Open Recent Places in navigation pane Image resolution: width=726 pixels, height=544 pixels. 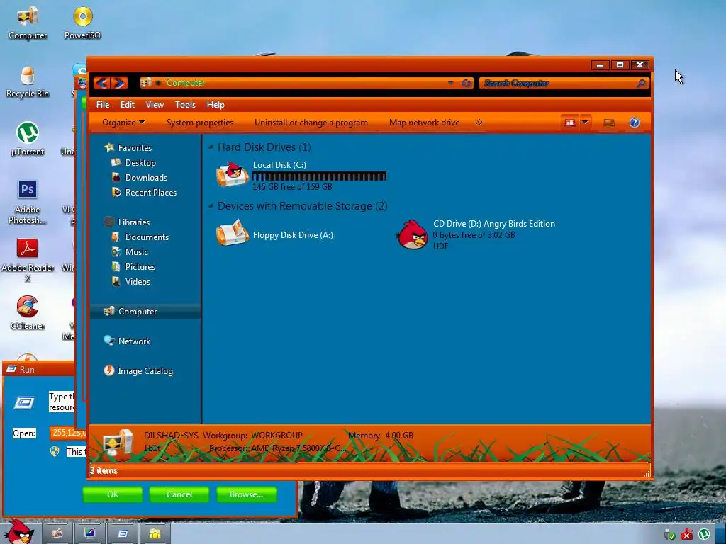coord(151,193)
